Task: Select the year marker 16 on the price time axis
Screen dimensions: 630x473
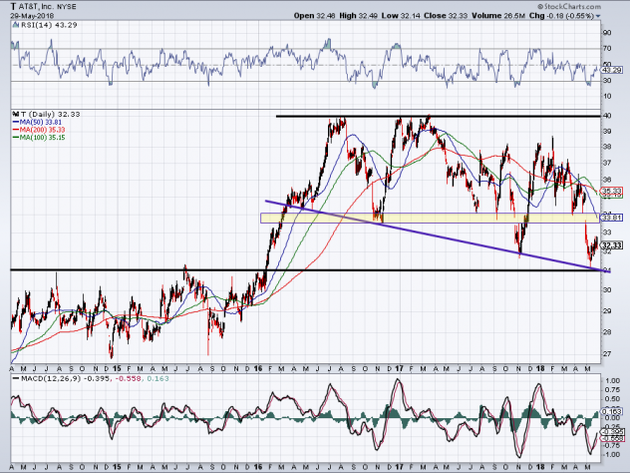Action: tap(258, 368)
